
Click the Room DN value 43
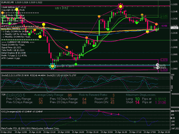click(x=112, y=103)
